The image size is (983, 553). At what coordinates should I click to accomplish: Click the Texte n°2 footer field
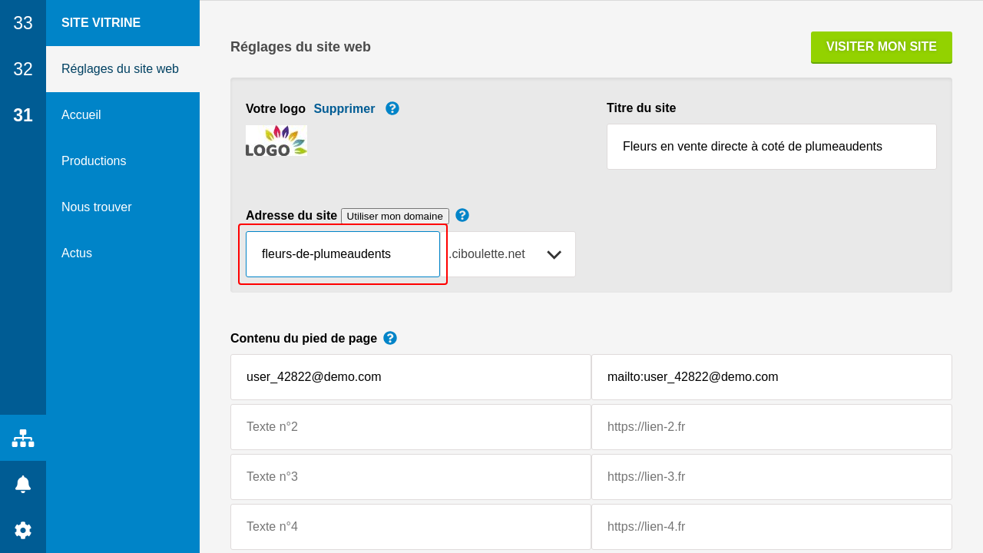click(x=410, y=427)
